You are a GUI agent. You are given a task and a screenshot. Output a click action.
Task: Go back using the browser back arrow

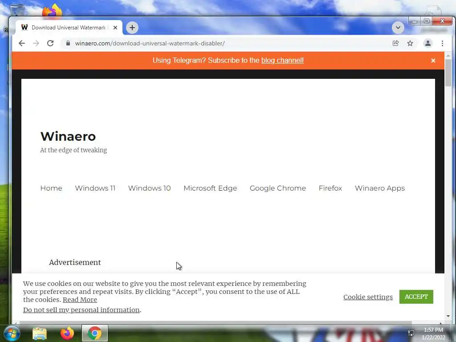click(22, 43)
